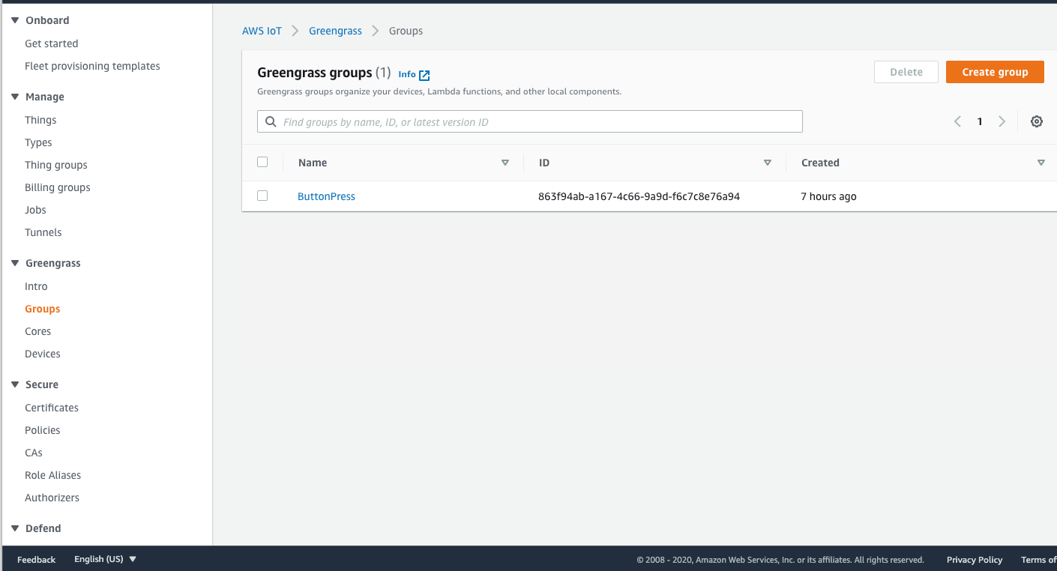Viewport: 1057px width, 571px height.
Task: Click the search magnifier icon
Action: (x=271, y=121)
